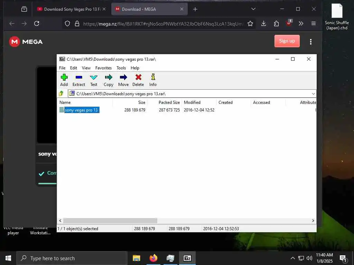
Task: Open the notification center icon
Action: [343, 258]
